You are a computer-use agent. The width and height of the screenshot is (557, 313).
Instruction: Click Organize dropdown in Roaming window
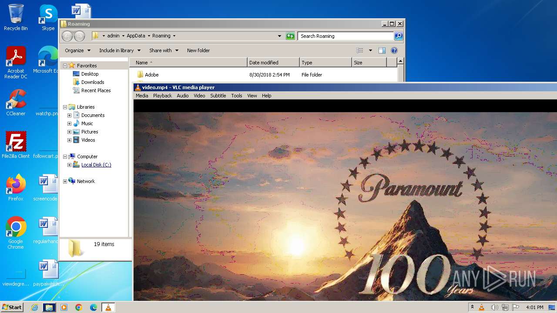[77, 50]
